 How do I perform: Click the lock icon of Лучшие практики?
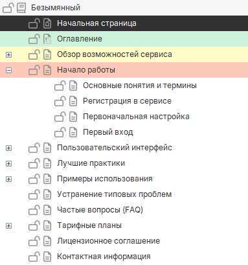[34, 163]
